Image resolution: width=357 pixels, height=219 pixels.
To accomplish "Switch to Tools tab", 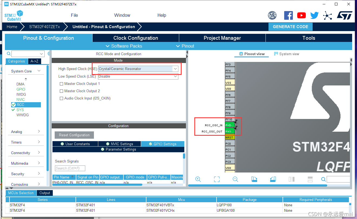I will point(309,38).
